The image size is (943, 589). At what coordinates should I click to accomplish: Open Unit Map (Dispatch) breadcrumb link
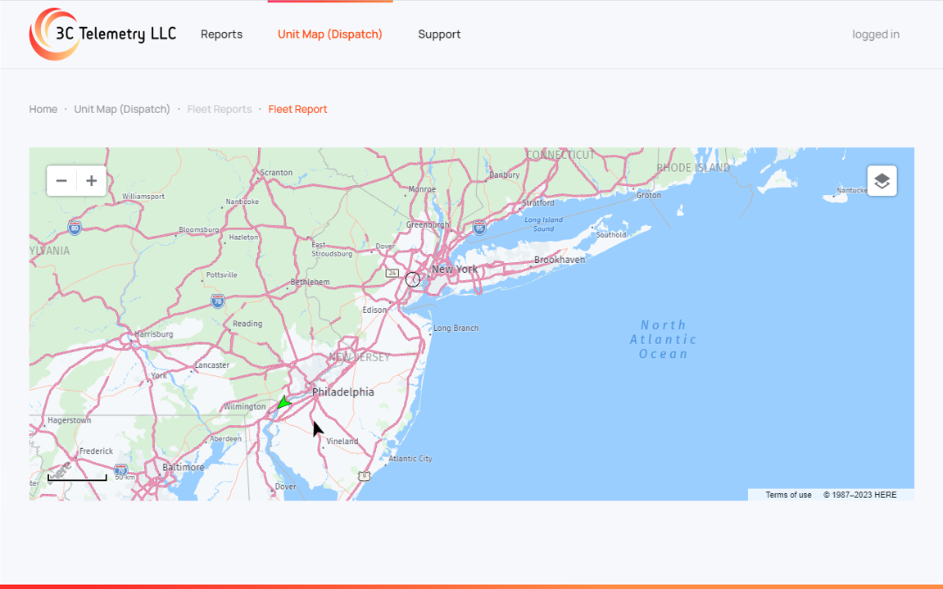pyautogui.click(x=122, y=109)
